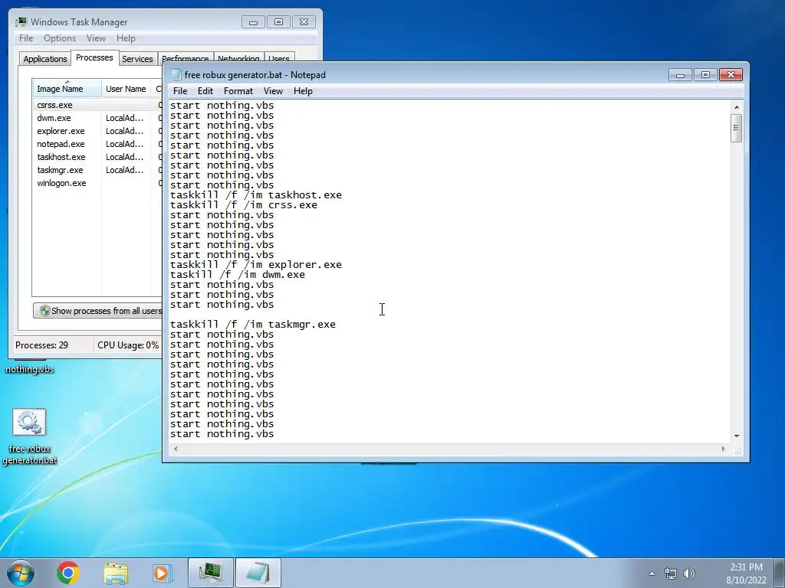This screenshot has width=785, height=588.
Task: Open Task Manager Options menu
Action: (60, 38)
